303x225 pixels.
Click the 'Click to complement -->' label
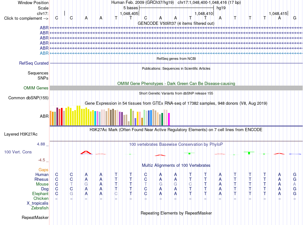[x=26, y=18]
